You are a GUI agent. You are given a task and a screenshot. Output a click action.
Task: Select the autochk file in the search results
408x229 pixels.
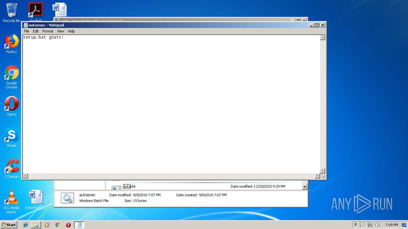click(129, 186)
